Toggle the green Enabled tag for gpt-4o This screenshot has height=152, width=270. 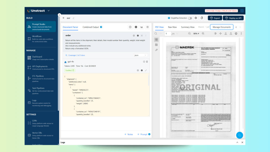pos(70,70)
